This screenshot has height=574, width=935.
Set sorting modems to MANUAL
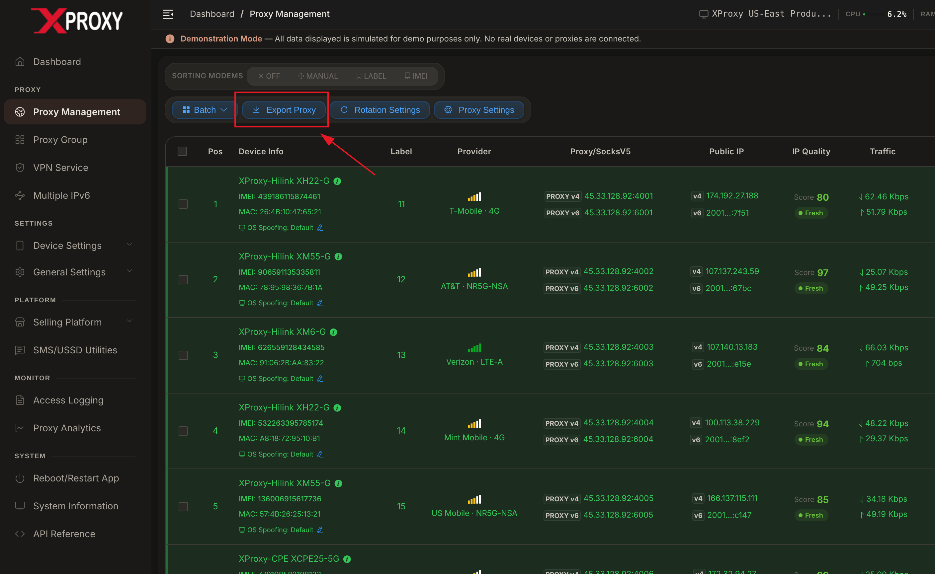tap(318, 76)
